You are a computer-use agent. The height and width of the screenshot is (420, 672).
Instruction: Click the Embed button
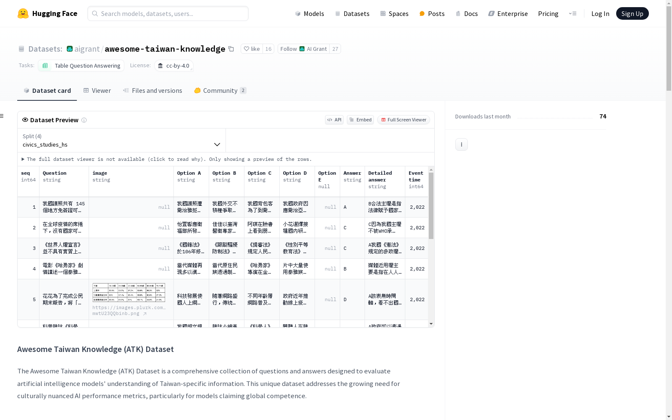click(360, 120)
